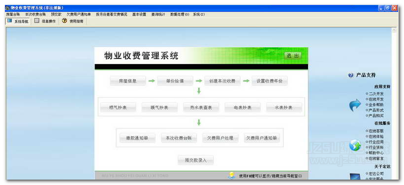Click the 设置收费年份 button

270,81
